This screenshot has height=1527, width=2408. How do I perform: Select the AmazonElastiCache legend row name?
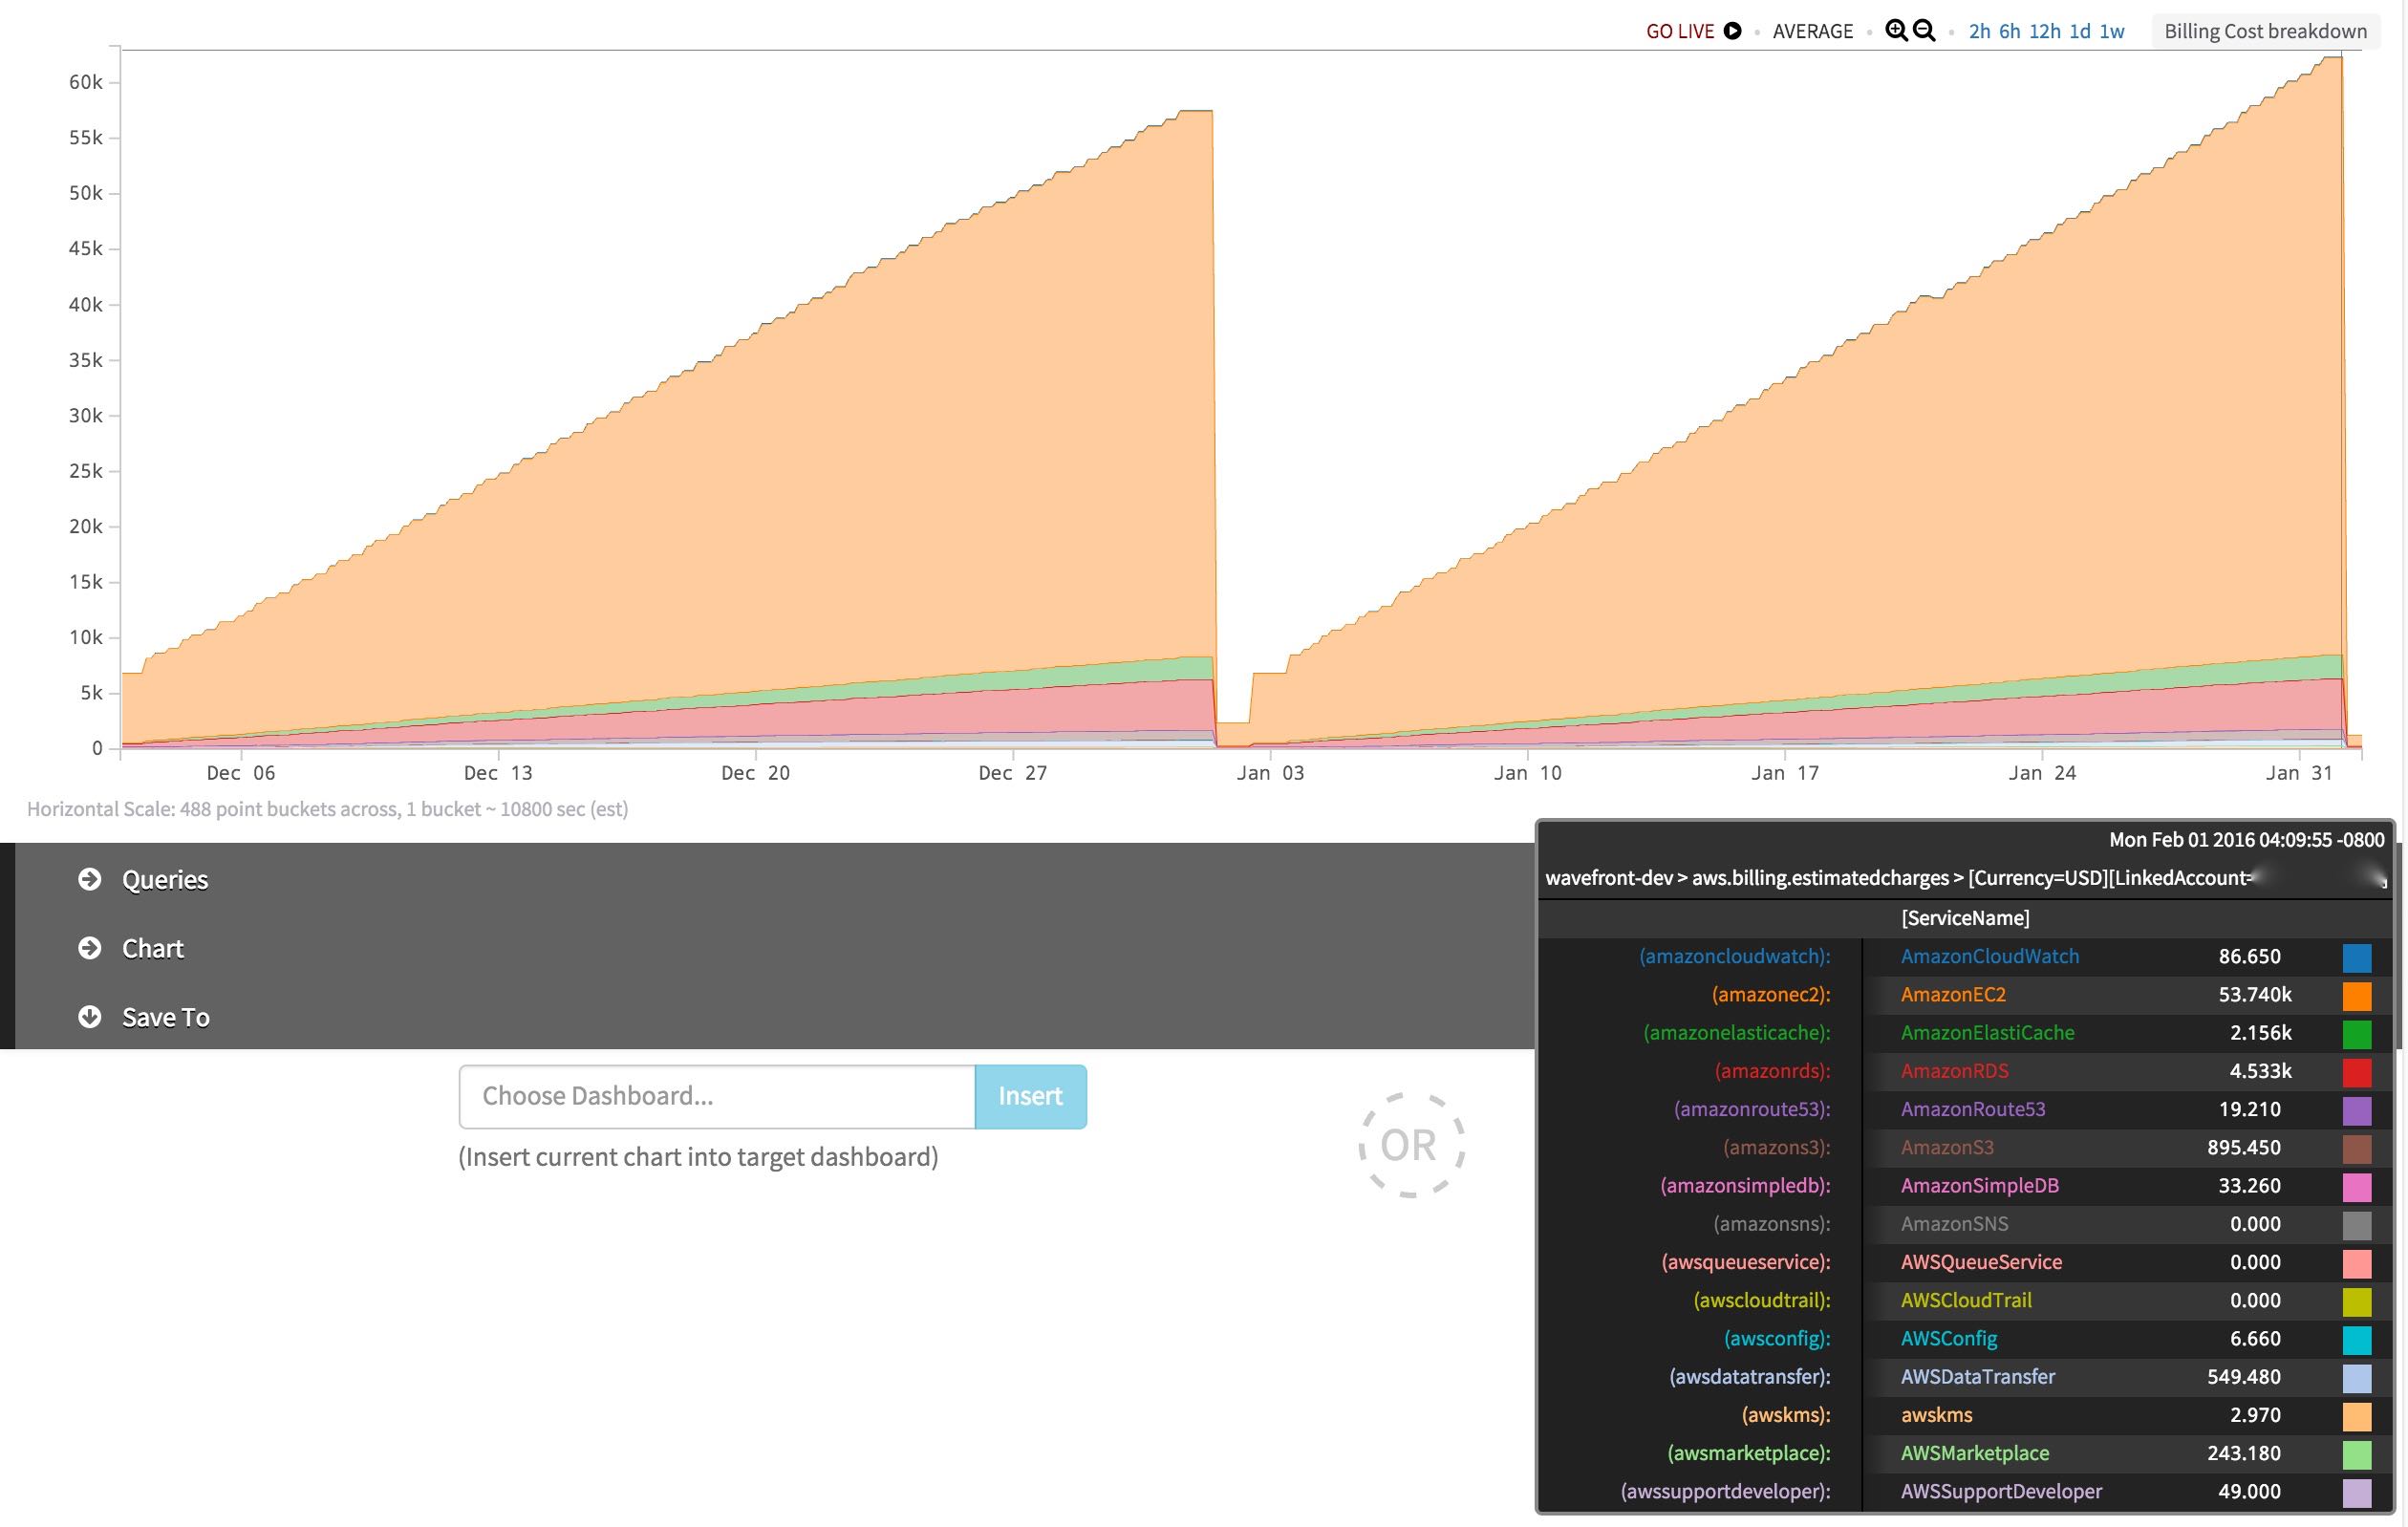[1987, 1032]
